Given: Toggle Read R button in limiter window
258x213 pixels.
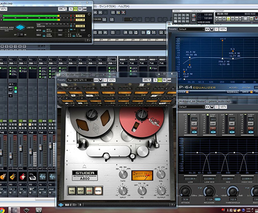Looking at the screenshot, I should [75, 9].
